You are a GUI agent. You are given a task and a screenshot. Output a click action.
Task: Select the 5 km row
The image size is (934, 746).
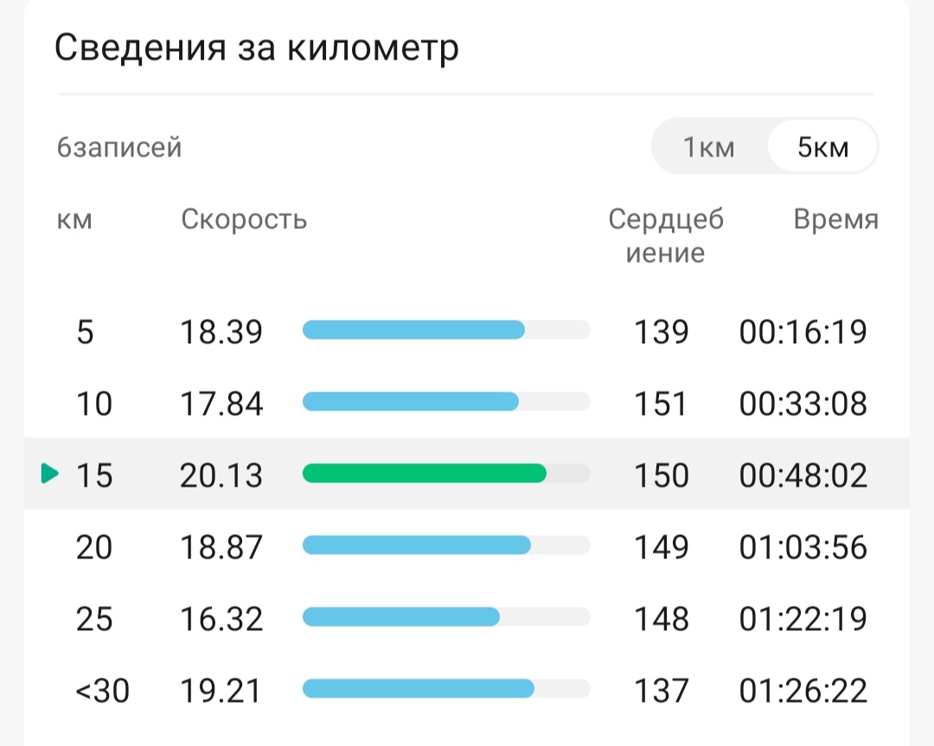click(x=467, y=331)
